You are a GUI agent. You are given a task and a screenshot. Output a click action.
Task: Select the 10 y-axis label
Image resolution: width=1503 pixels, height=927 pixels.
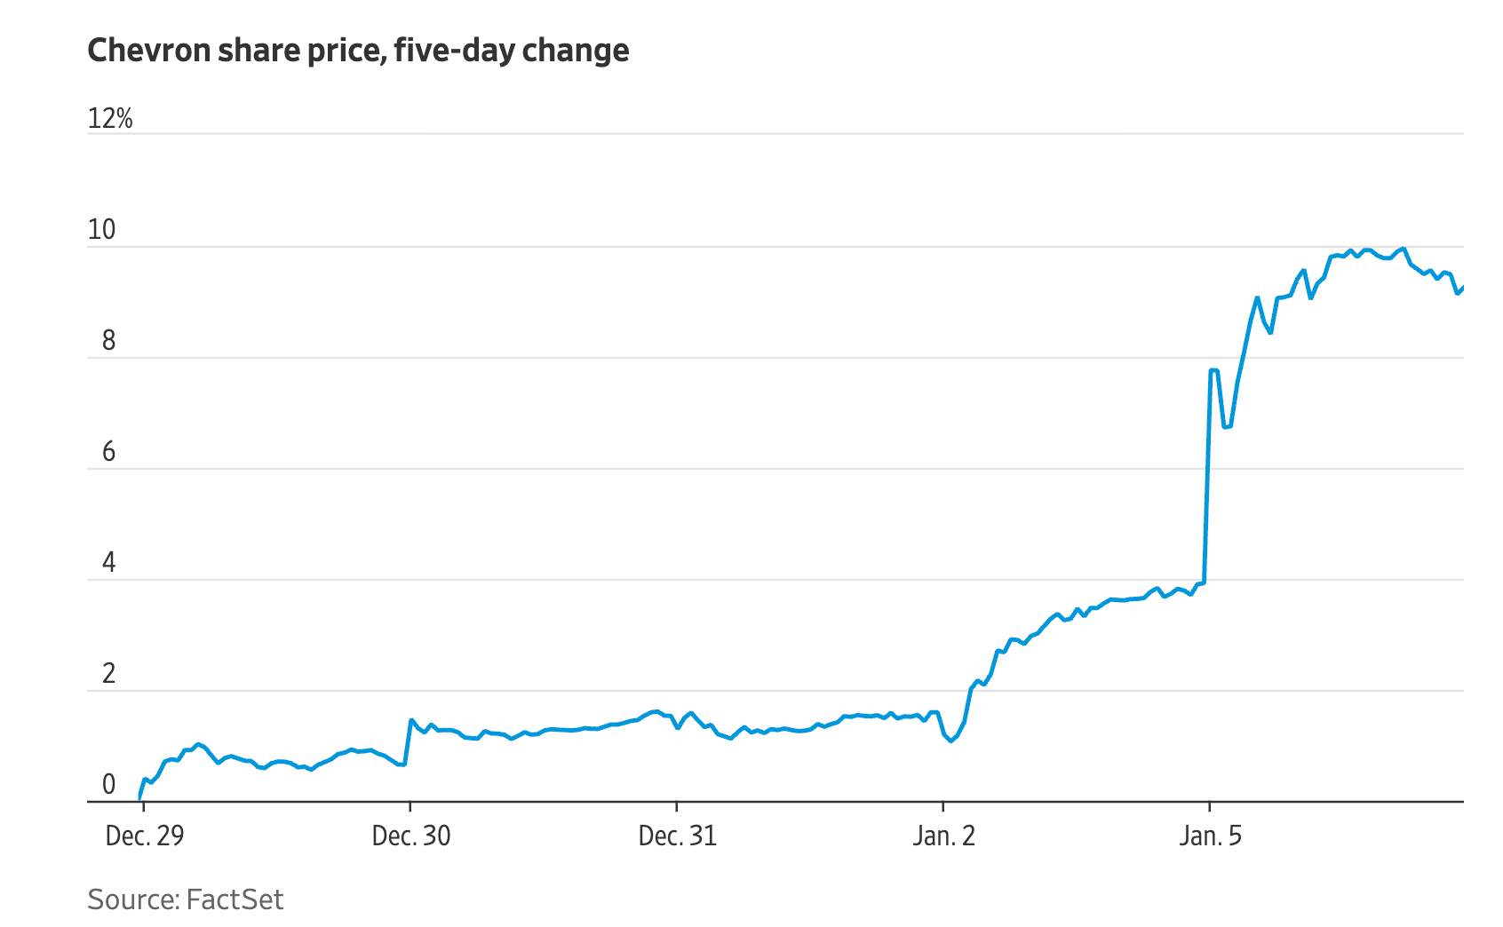pyautogui.click(x=102, y=230)
